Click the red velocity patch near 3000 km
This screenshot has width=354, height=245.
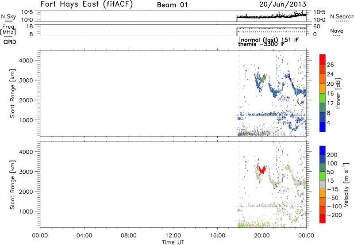click(x=262, y=170)
